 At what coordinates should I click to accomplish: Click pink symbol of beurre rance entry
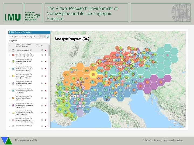coord(13,120)
